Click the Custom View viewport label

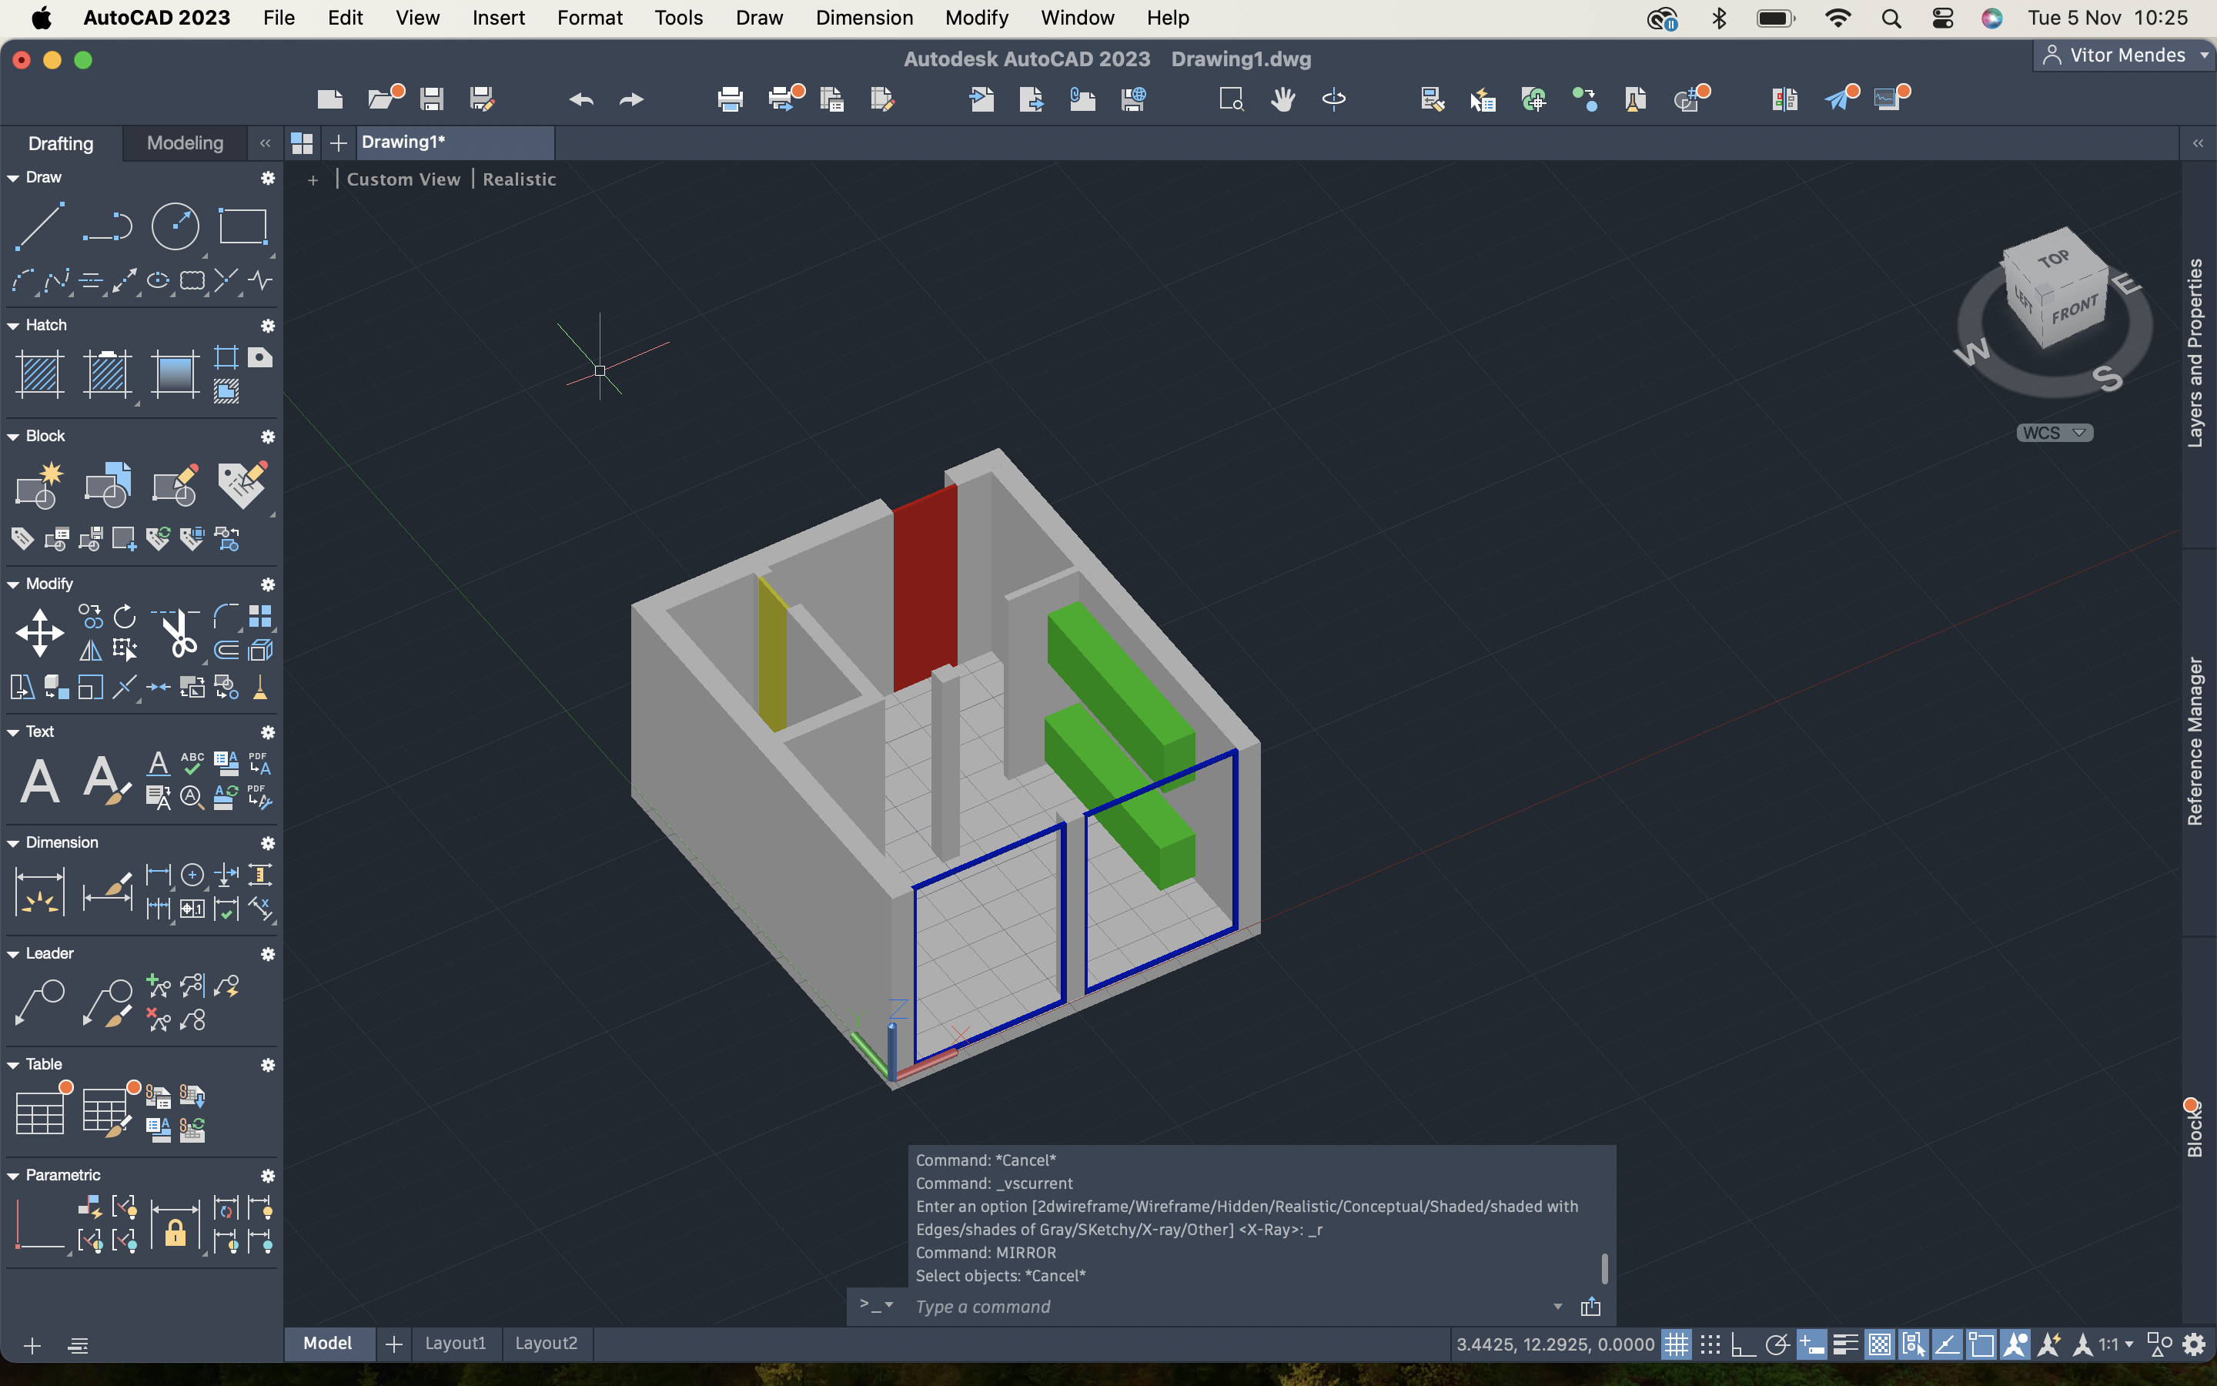(403, 179)
